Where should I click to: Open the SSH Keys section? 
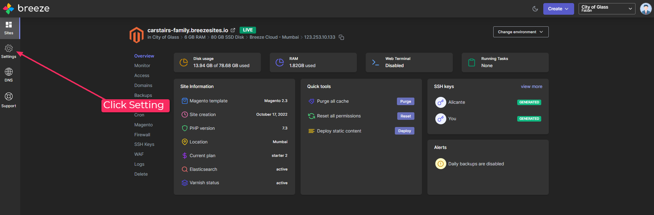point(144,144)
